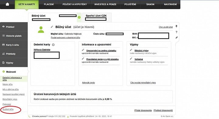Click the Zrušení účtu link
The height and width of the screenshot is (119, 219).
click(x=8, y=109)
